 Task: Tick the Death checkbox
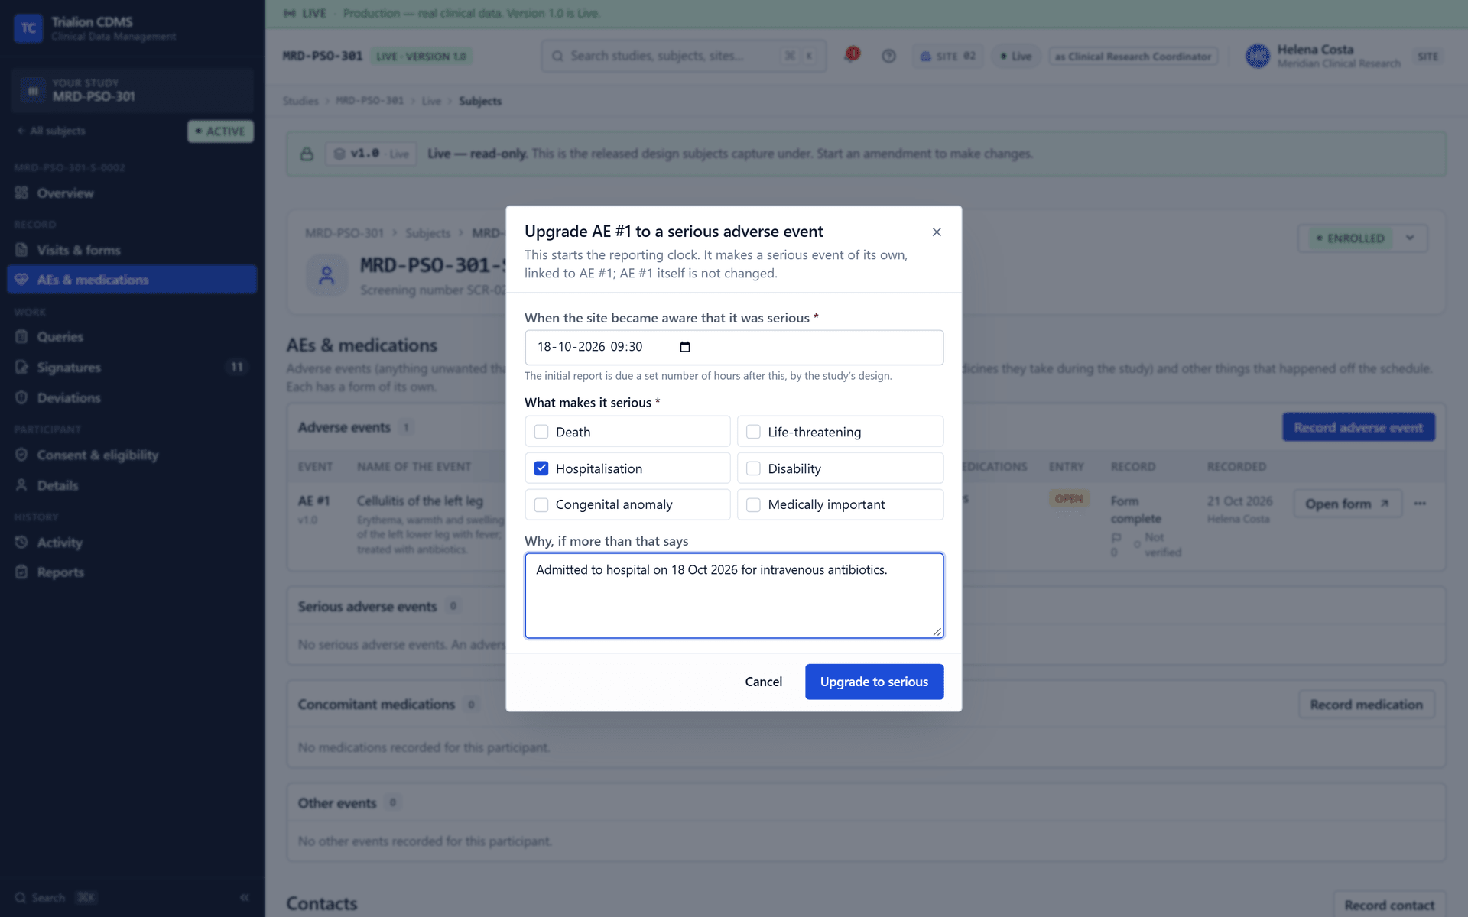pos(541,432)
